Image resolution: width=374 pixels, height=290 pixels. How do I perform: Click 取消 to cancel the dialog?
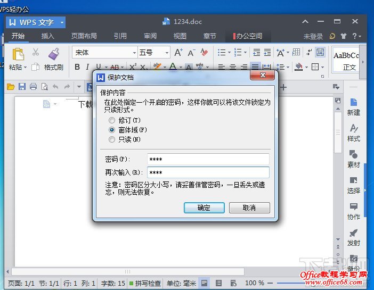(249, 208)
